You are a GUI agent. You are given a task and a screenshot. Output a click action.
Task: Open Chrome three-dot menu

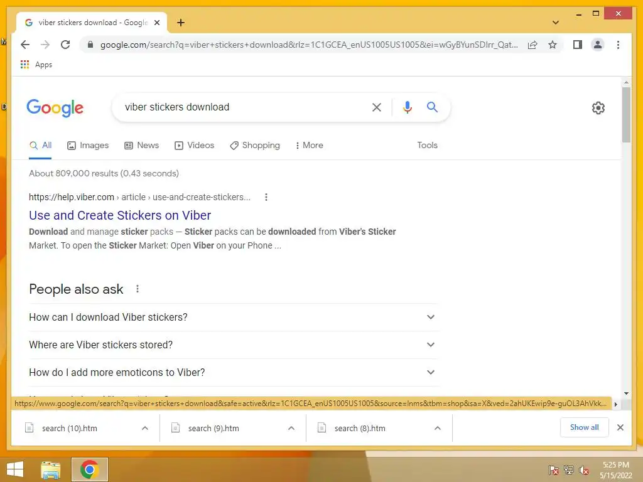point(618,45)
